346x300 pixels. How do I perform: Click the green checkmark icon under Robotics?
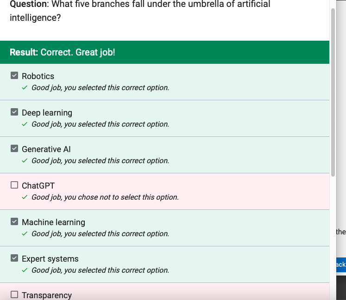[25, 88]
